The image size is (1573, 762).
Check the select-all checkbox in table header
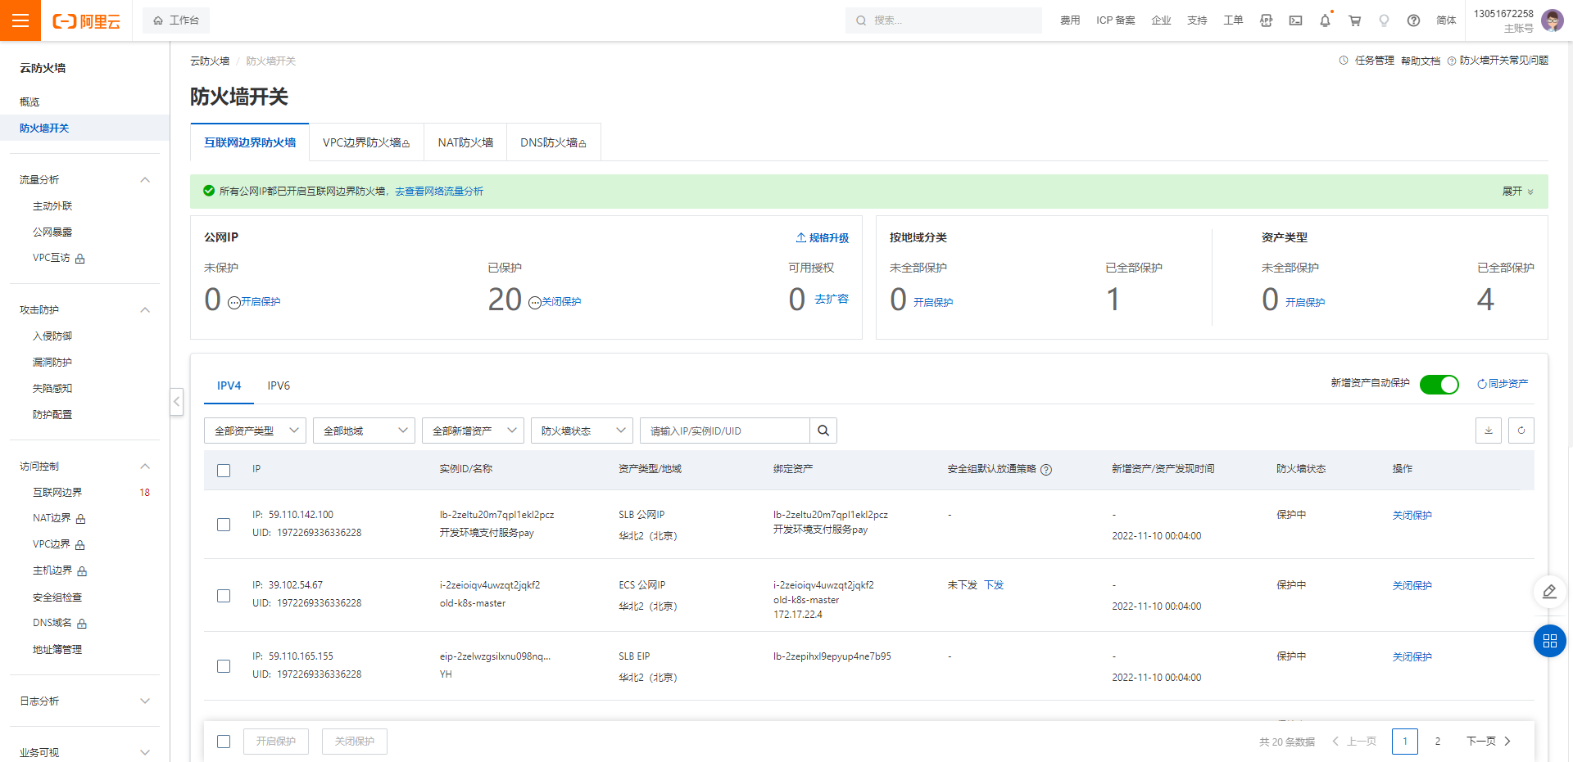click(x=224, y=471)
